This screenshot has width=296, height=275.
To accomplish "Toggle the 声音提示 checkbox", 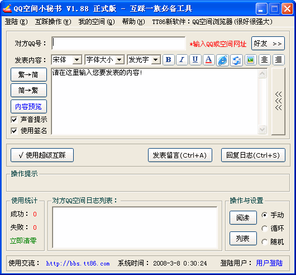I will pyautogui.click(x=14, y=120).
